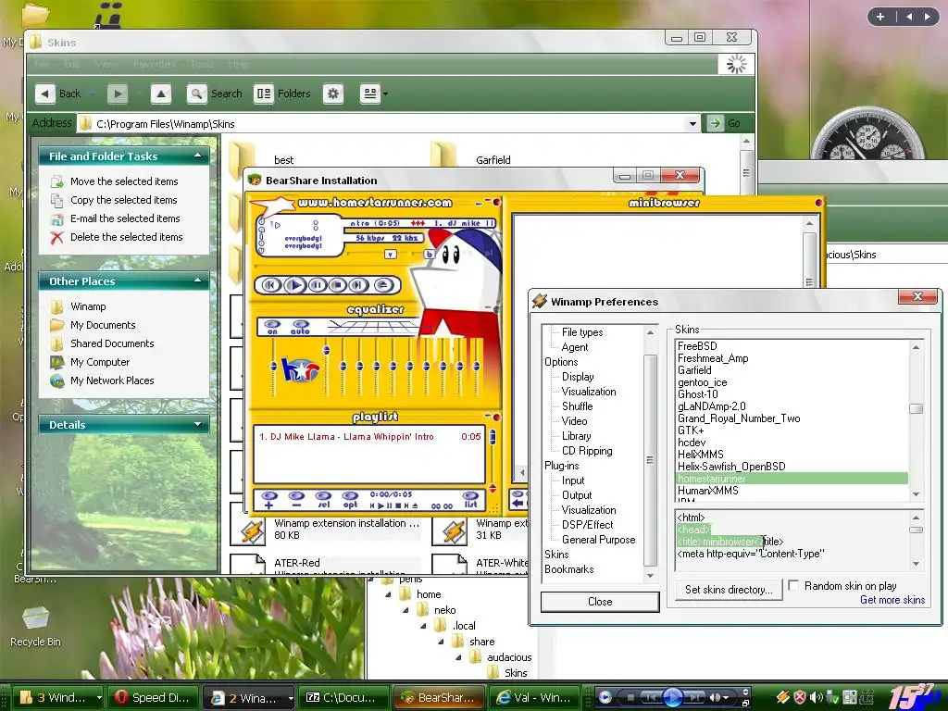948x711 pixels.
Task: Open the '3 Wind...' taskbar group dropdown
Action: 99,698
